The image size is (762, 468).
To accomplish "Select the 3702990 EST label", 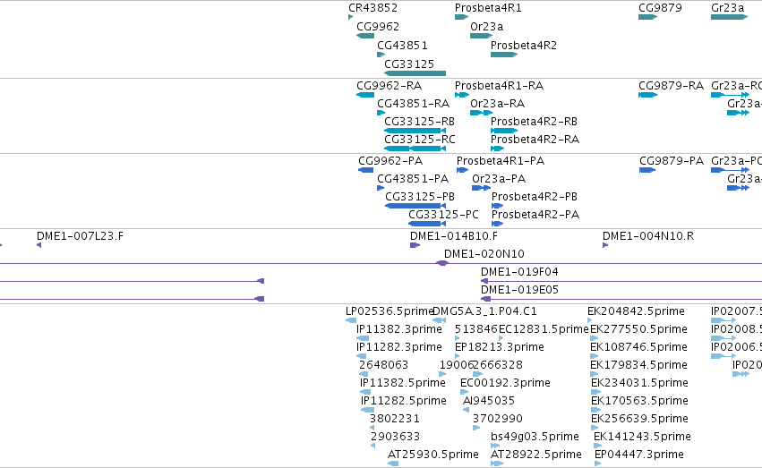I will [x=498, y=420].
